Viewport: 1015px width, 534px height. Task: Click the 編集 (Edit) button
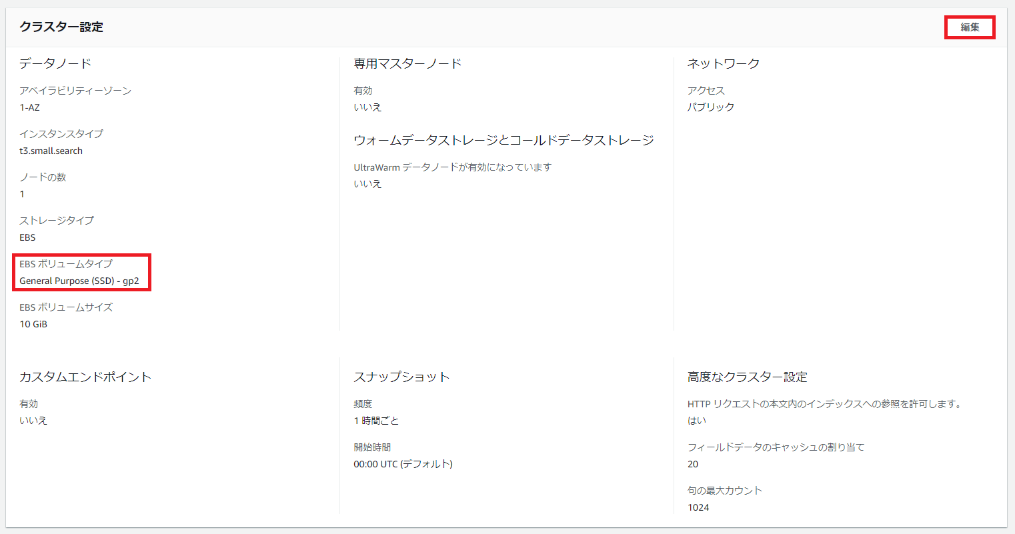970,27
